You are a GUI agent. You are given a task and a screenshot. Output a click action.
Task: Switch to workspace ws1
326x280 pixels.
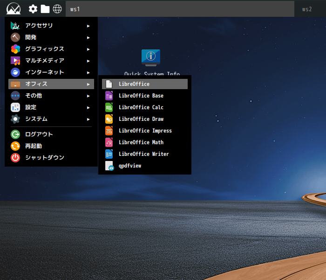[180, 9]
